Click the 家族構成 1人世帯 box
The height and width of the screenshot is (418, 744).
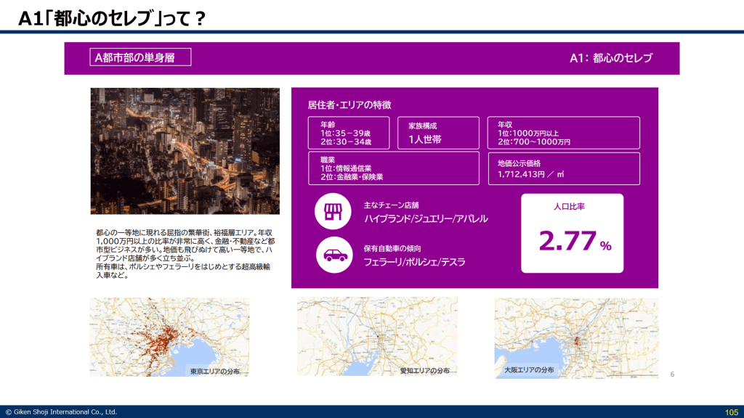[438, 134]
